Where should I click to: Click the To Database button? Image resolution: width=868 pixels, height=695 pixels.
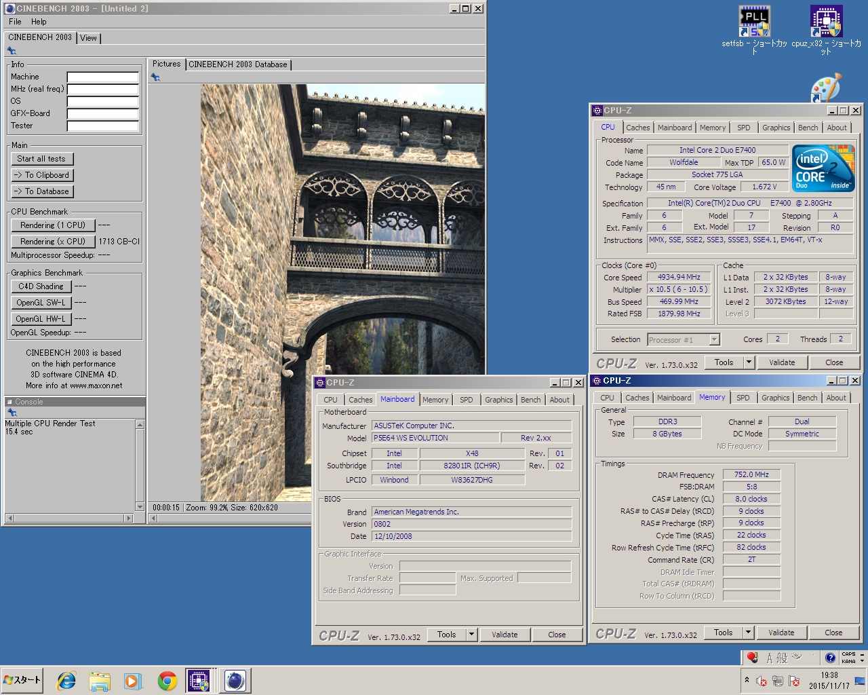click(x=42, y=191)
